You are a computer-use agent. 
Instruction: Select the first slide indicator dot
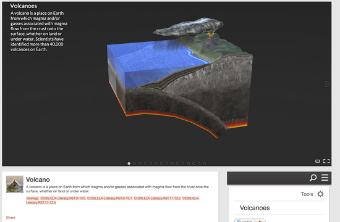(x=129, y=163)
